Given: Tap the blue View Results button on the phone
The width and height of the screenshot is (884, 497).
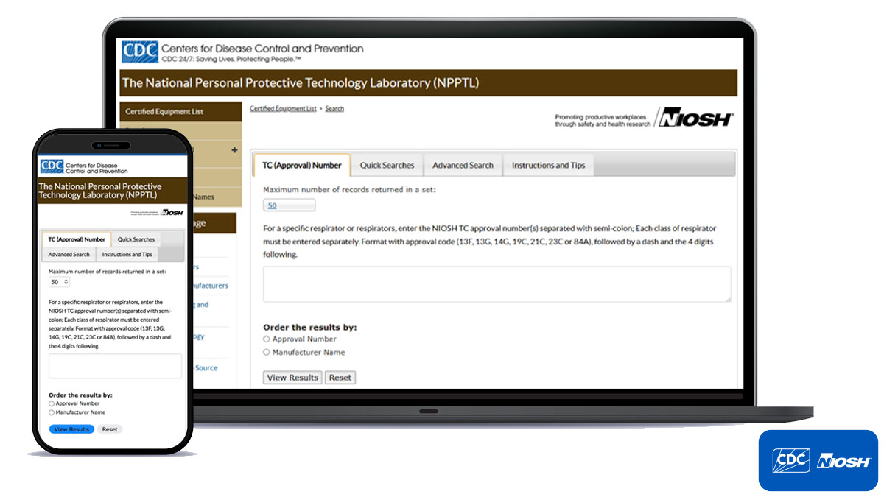Looking at the screenshot, I should pyautogui.click(x=71, y=429).
